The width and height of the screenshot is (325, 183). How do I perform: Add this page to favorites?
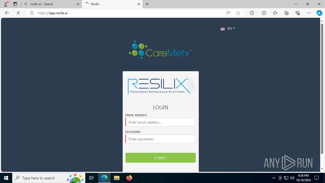(x=238, y=13)
